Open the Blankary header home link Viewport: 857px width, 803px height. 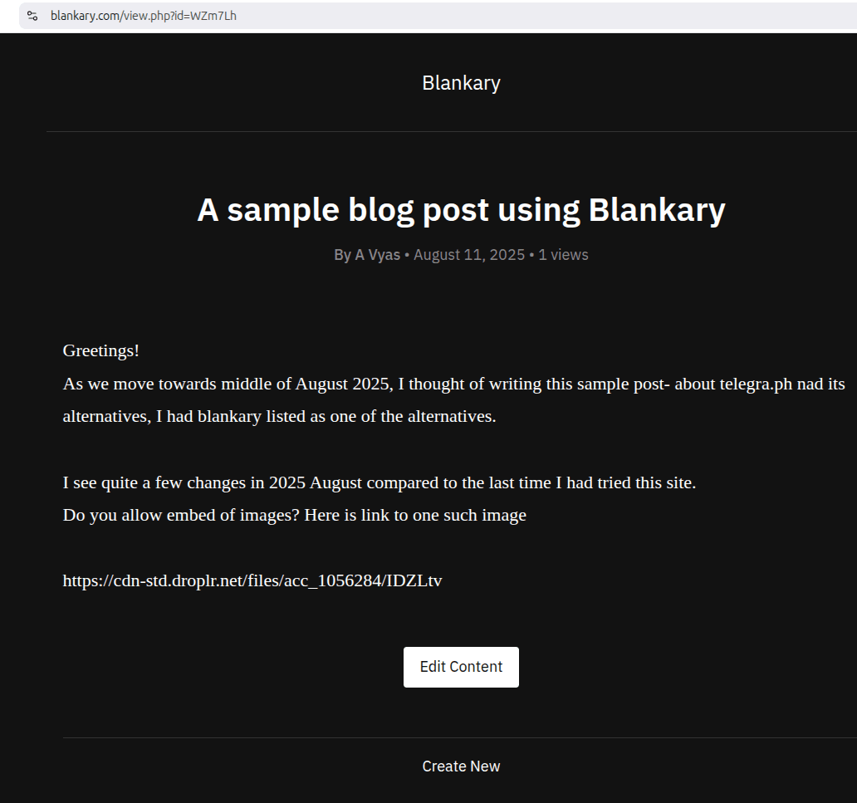(461, 83)
